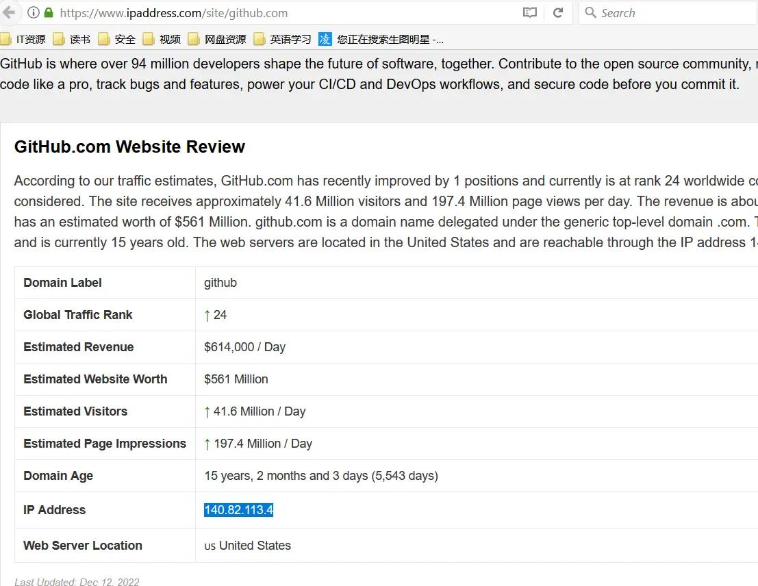Open the 您正在搜索生图明星 bookmark
The height and width of the screenshot is (586, 758).
point(381,39)
